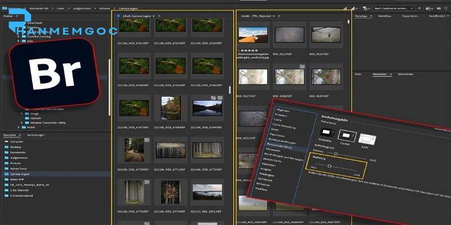Click plus icon beside Inhalt: Camera-Ingest
451x225 pixels.
153,16
